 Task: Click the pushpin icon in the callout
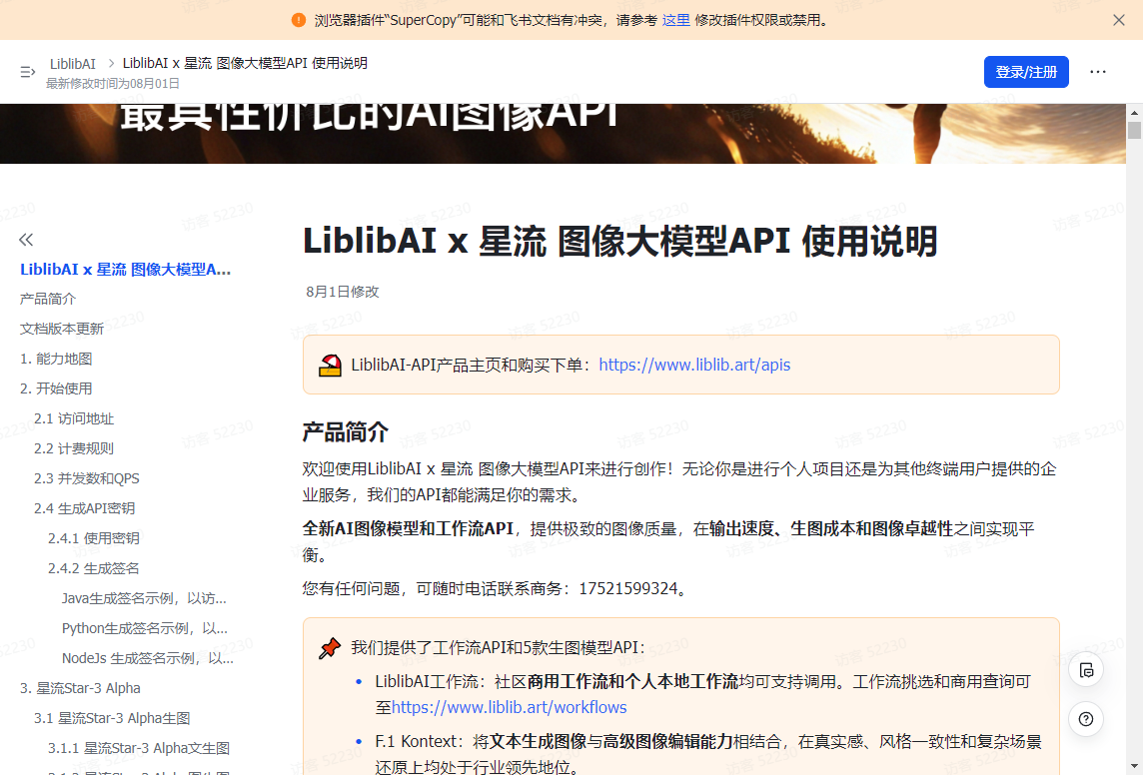[330, 647]
